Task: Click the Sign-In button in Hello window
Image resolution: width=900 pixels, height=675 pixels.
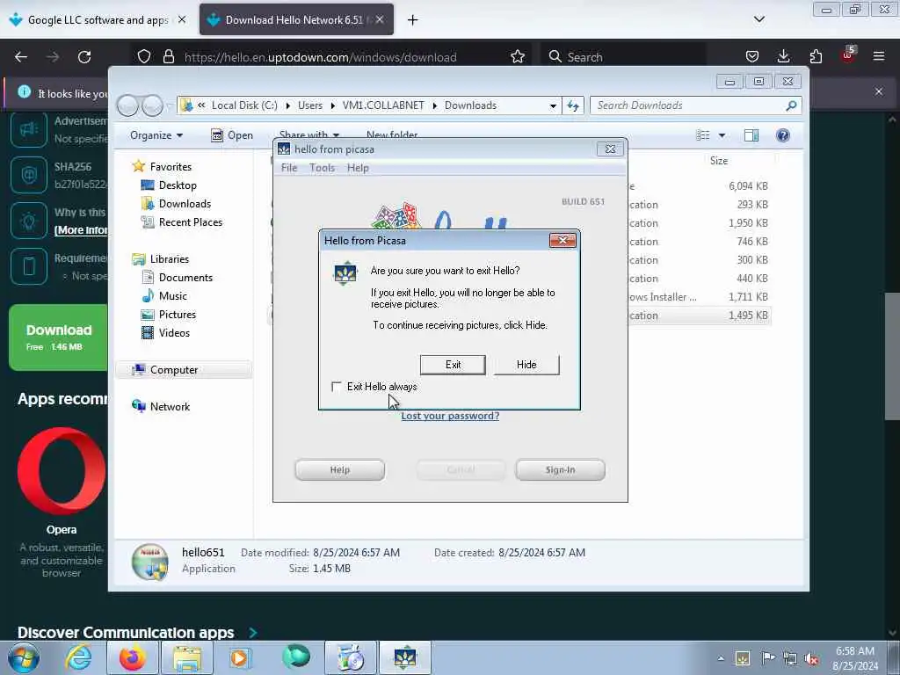Action: (x=560, y=469)
